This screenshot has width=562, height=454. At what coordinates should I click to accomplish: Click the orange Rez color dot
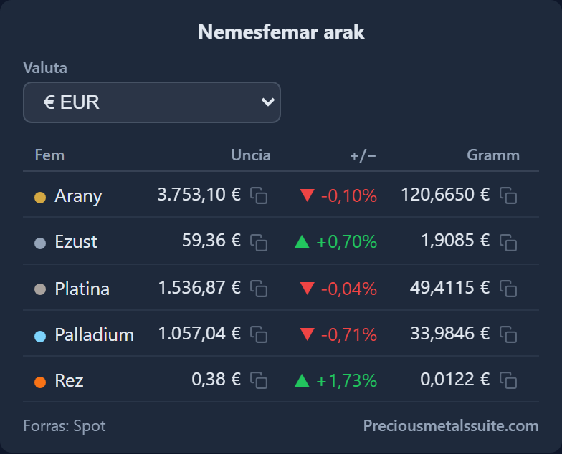(40, 382)
